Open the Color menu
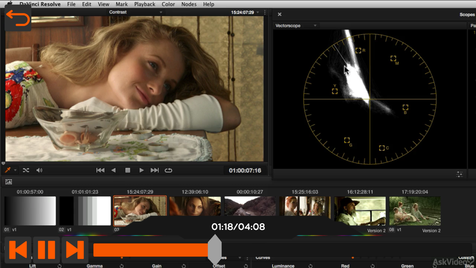 (168, 4)
